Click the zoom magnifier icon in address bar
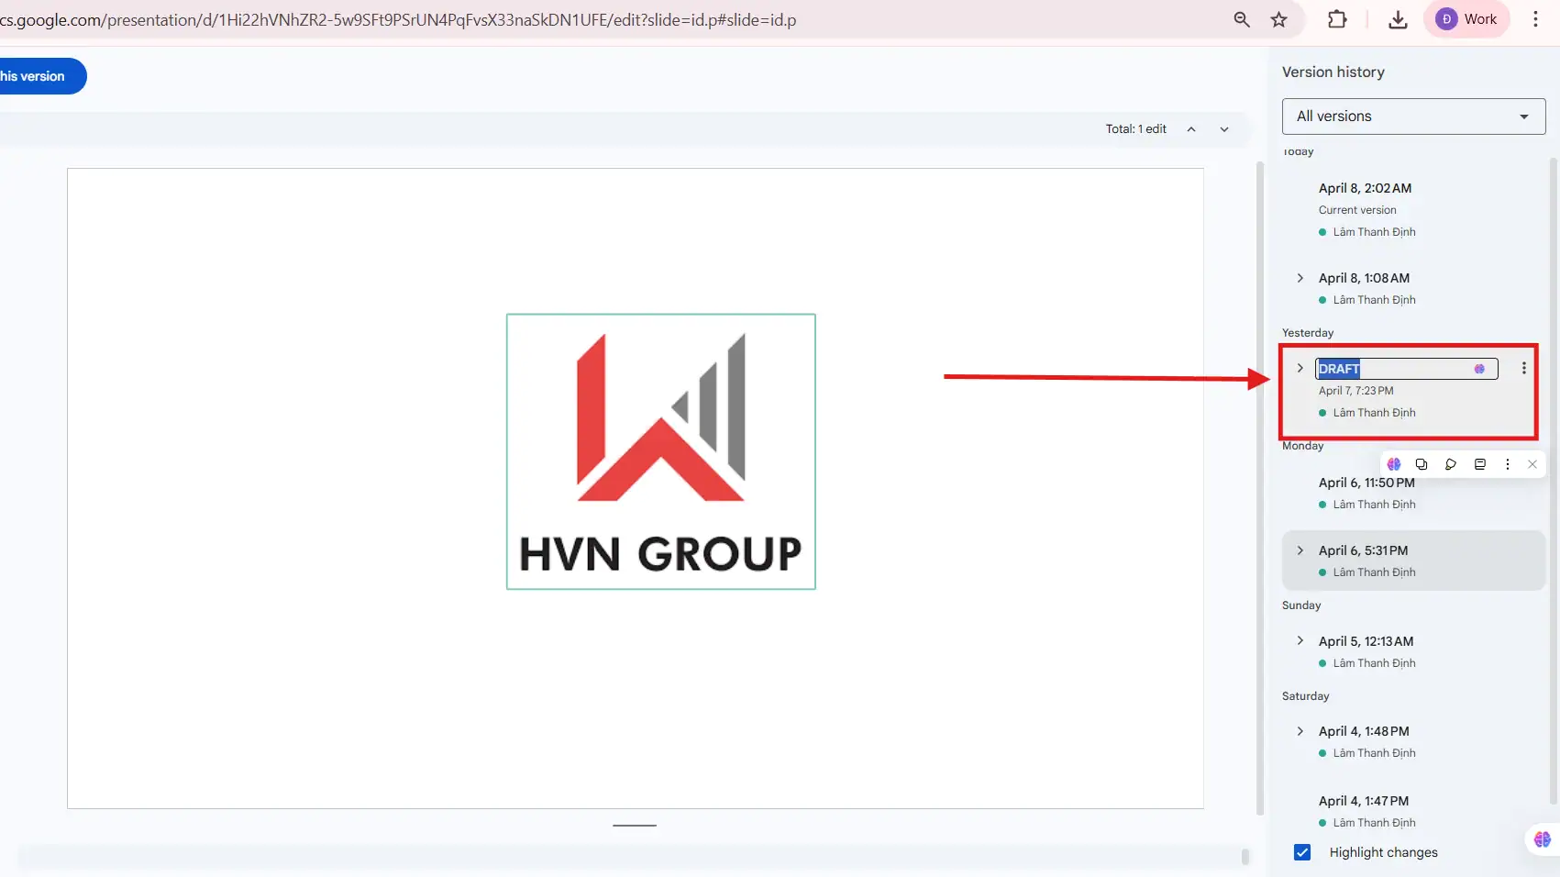This screenshot has height=877, width=1560. point(1242,19)
